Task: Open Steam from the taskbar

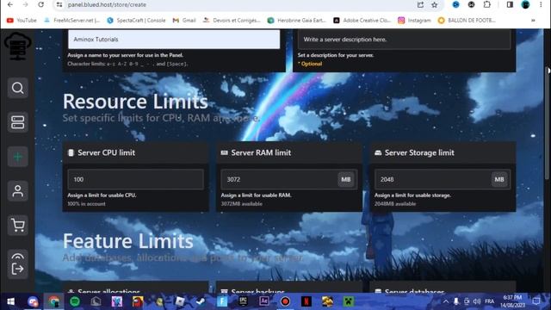Action: (x=201, y=301)
